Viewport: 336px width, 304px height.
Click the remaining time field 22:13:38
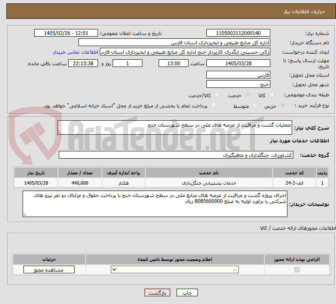click(83, 63)
